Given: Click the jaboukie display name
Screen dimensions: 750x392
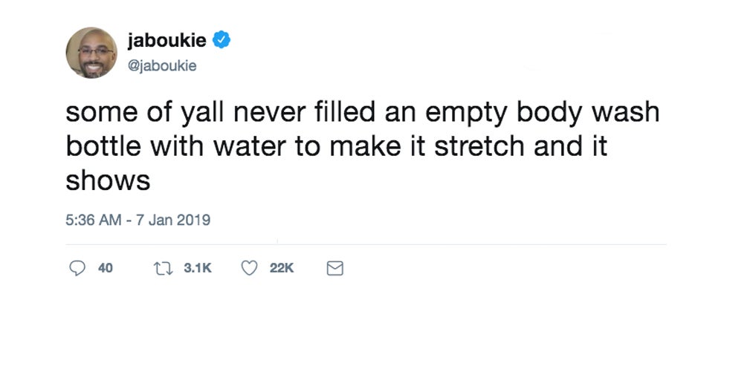Looking at the screenshot, I should point(167,40).
